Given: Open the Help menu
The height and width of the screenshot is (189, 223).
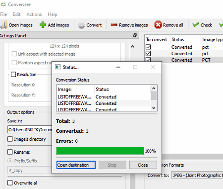Looking at the screenshot, I should coord(53,14).
